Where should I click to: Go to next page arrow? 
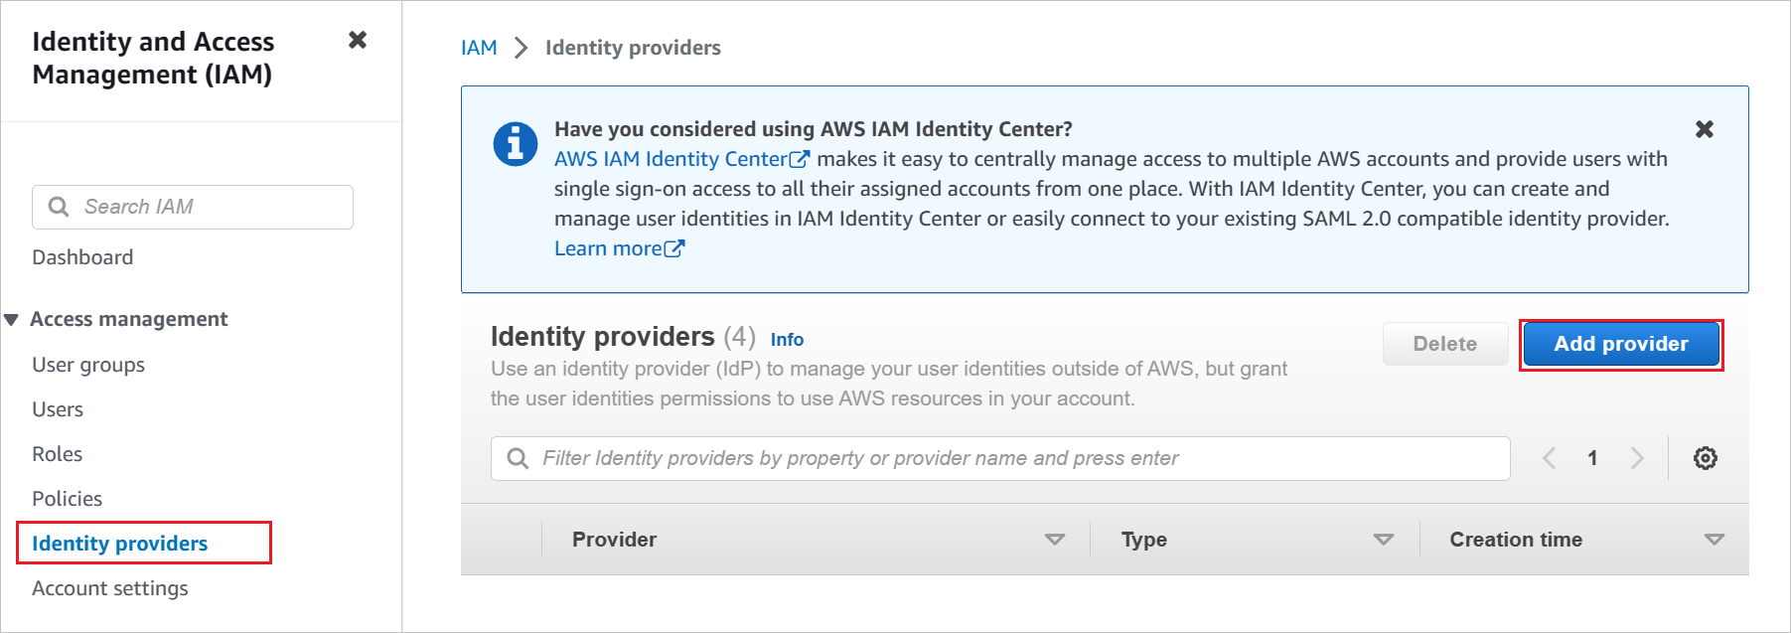1637,458
